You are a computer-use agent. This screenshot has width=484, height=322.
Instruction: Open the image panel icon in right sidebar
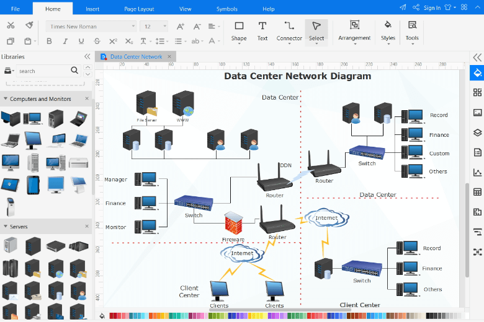pyautogui.click(x=478, y=113)
